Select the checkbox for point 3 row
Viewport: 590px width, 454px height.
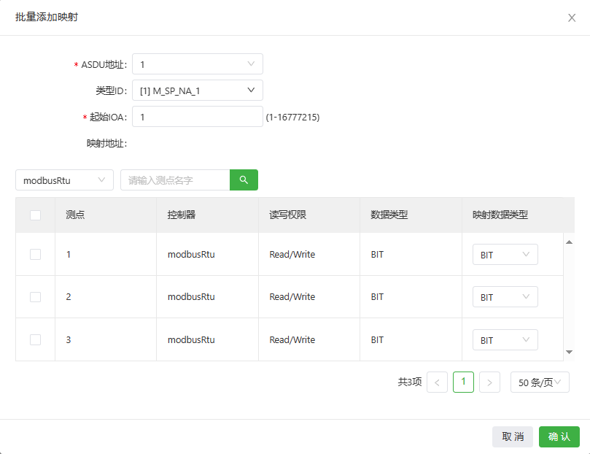click(35, 339)
